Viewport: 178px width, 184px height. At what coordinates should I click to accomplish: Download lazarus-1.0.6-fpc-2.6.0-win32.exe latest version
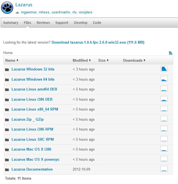[98, 42]
